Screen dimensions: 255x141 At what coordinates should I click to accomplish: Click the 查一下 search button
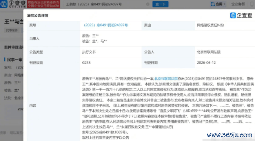point(160,4)
